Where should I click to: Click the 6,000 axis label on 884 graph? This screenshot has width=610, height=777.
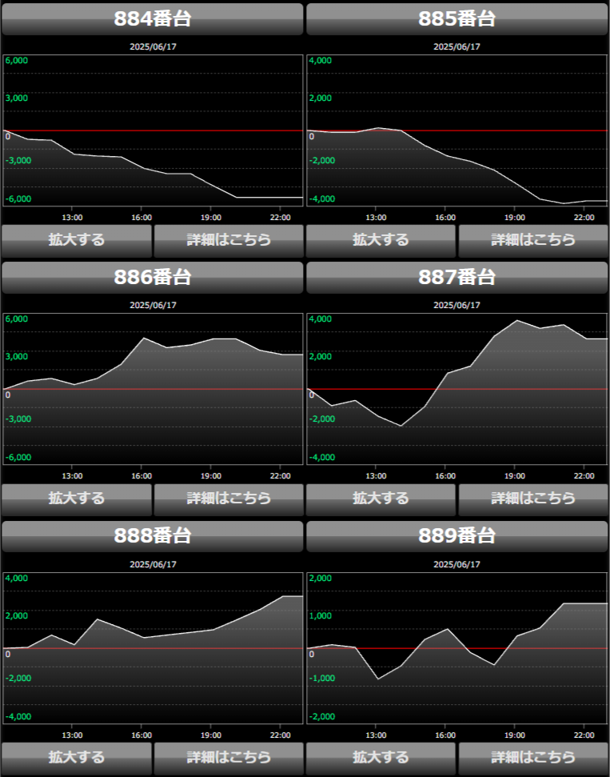[17, 61]
